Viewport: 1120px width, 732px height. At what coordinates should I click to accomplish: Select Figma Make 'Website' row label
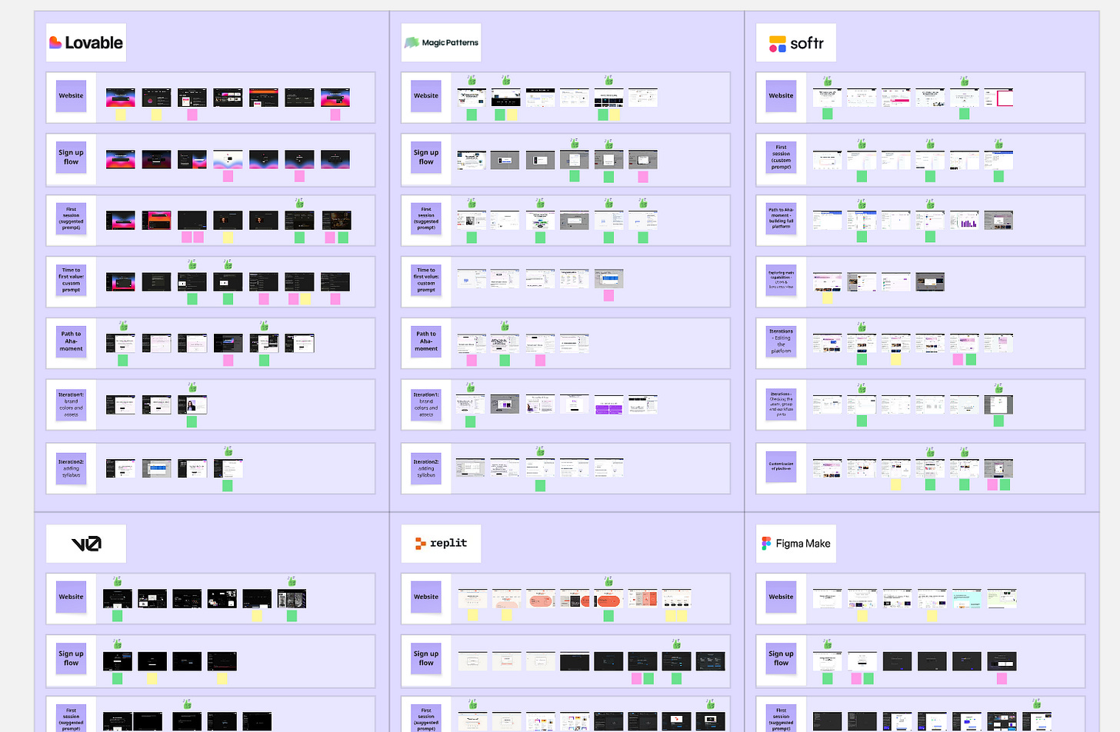[781, 597]
